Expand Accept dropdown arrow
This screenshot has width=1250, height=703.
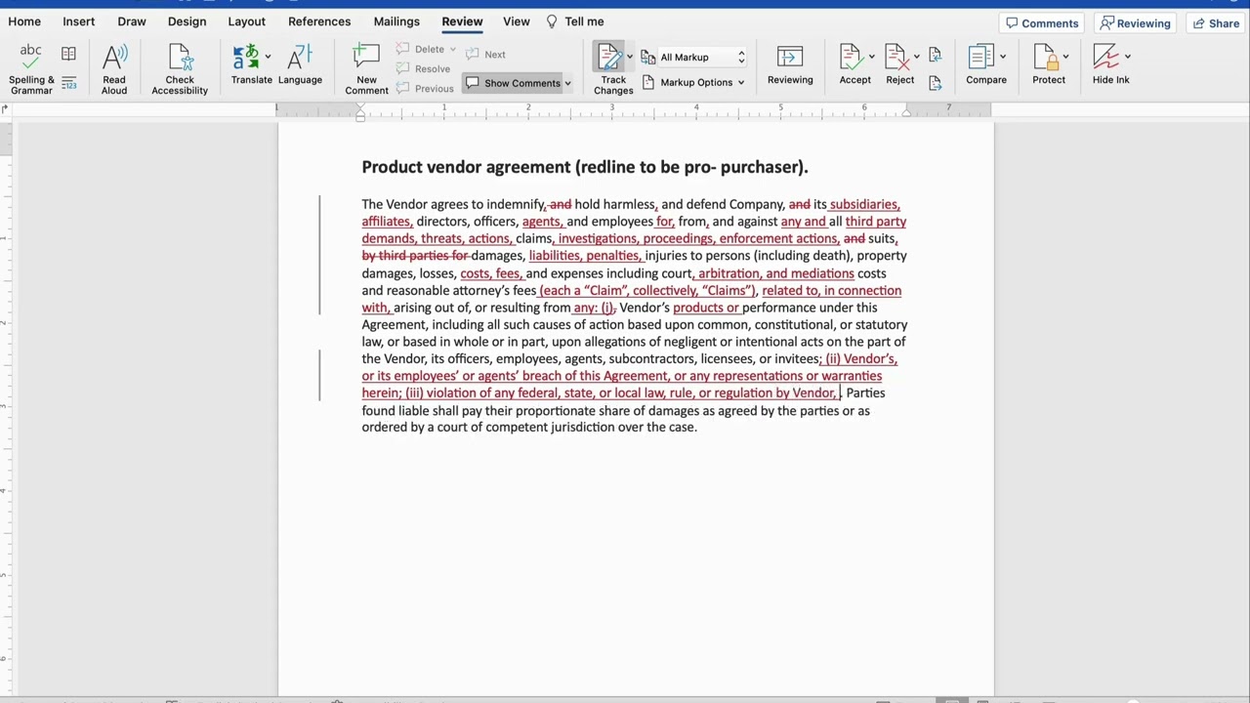[871, 57]
